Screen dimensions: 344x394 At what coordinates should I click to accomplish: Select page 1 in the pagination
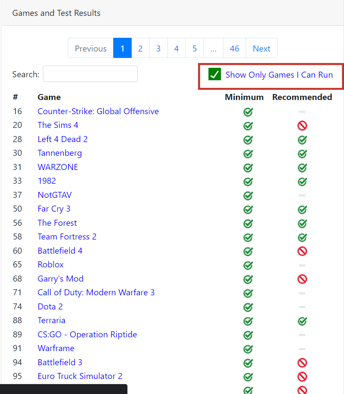point(123,48)
